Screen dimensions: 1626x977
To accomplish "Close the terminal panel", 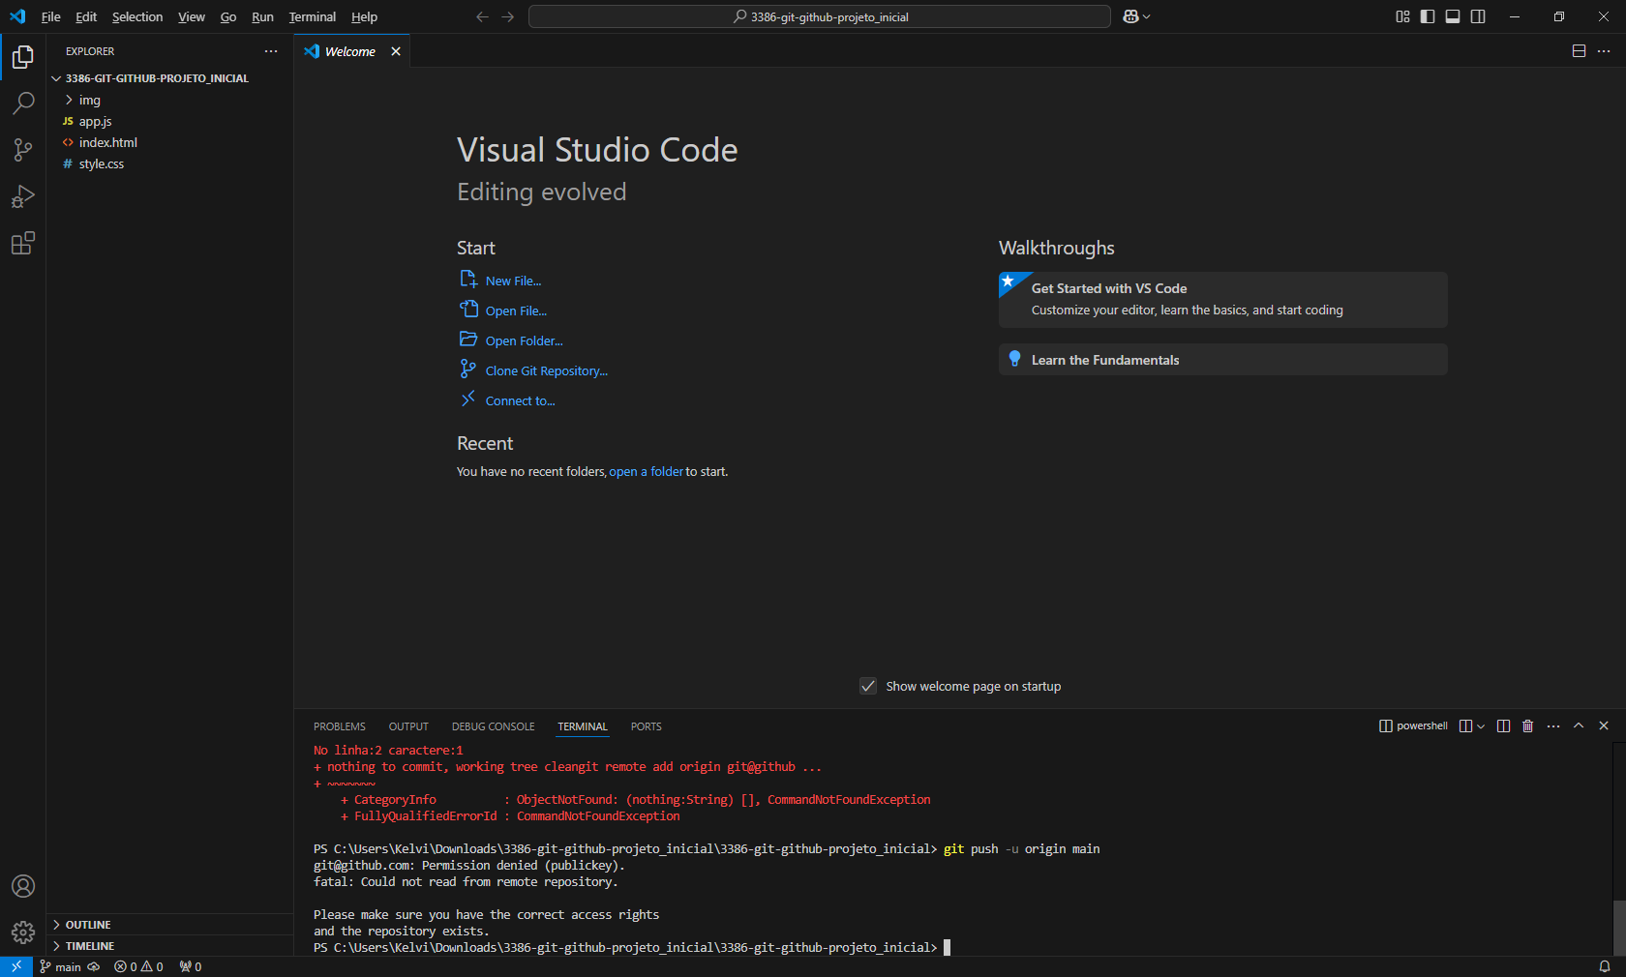I will click(1604, 725).
